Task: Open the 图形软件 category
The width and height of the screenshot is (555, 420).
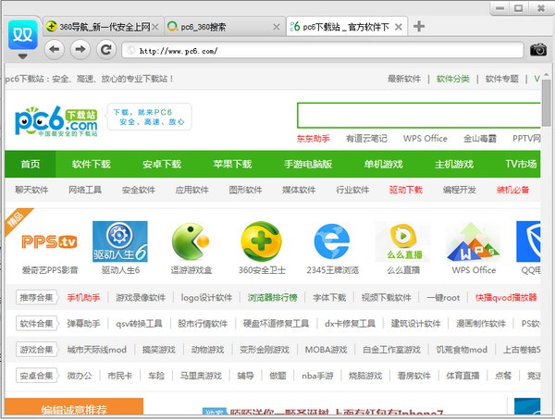Action: tap(245, 190)
